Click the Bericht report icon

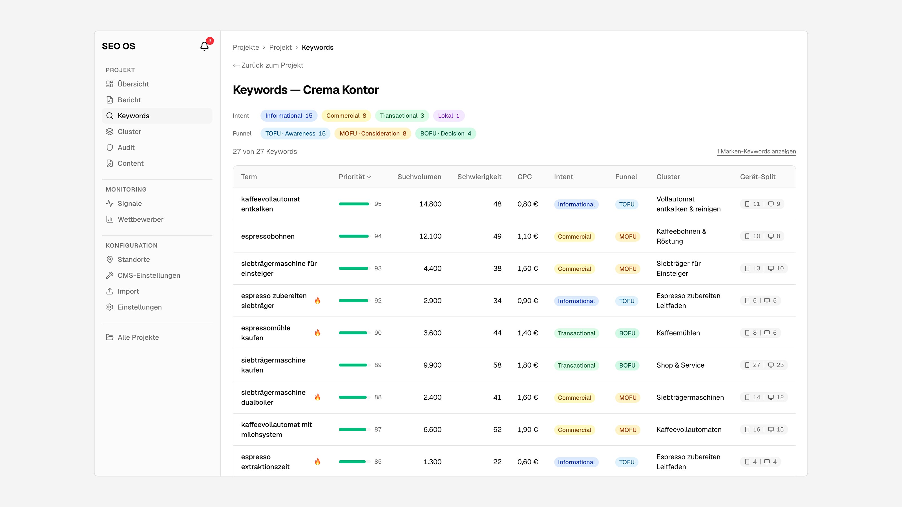coord(110,100)
